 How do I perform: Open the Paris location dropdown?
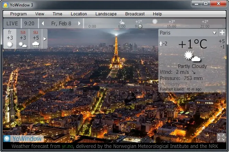click(214, 33)
